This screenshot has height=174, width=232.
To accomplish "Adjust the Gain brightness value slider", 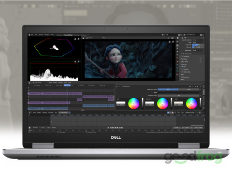I will coord(200,103).
